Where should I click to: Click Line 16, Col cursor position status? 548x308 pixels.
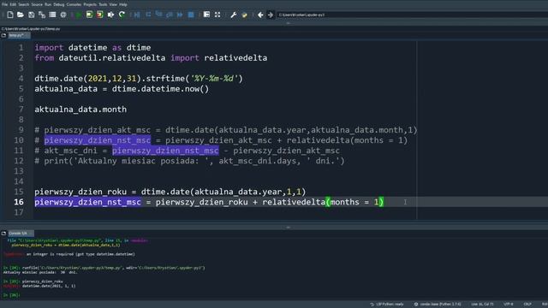click(x=482, y=305)
